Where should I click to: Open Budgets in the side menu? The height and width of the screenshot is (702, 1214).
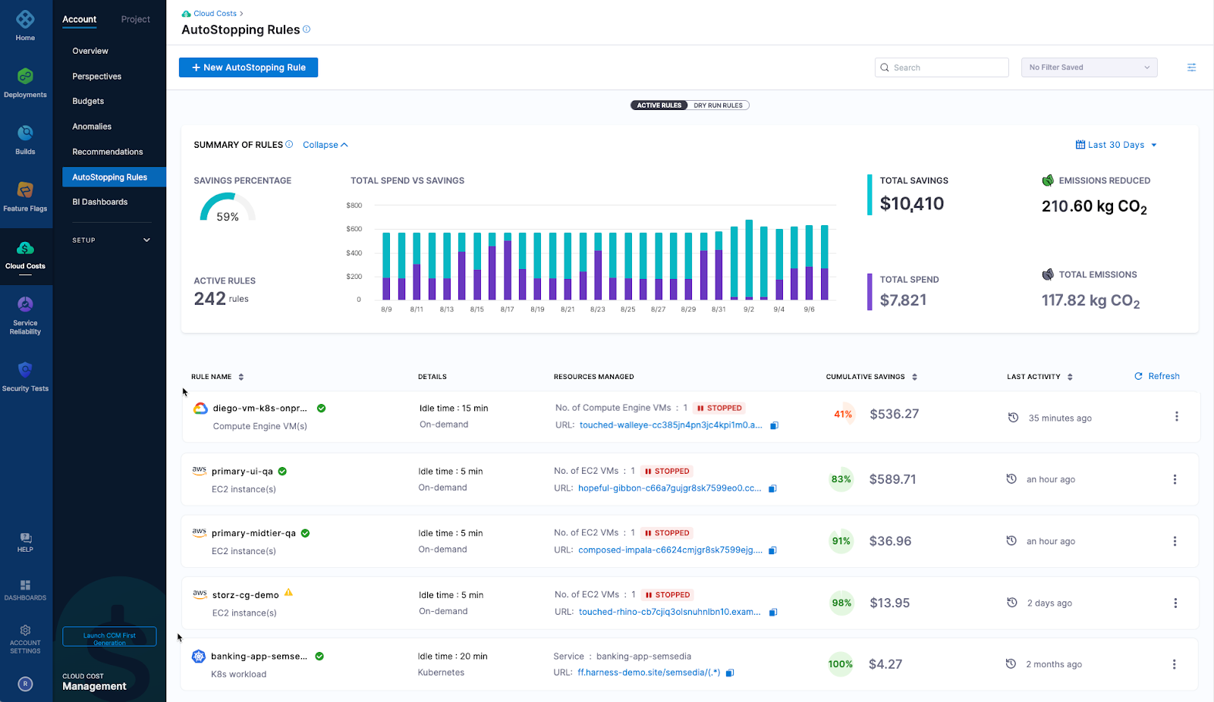(x=88, y=101)
